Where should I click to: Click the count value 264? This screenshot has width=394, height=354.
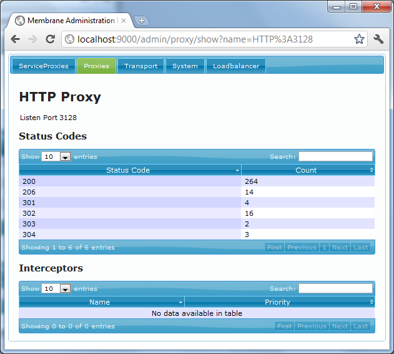251,181
